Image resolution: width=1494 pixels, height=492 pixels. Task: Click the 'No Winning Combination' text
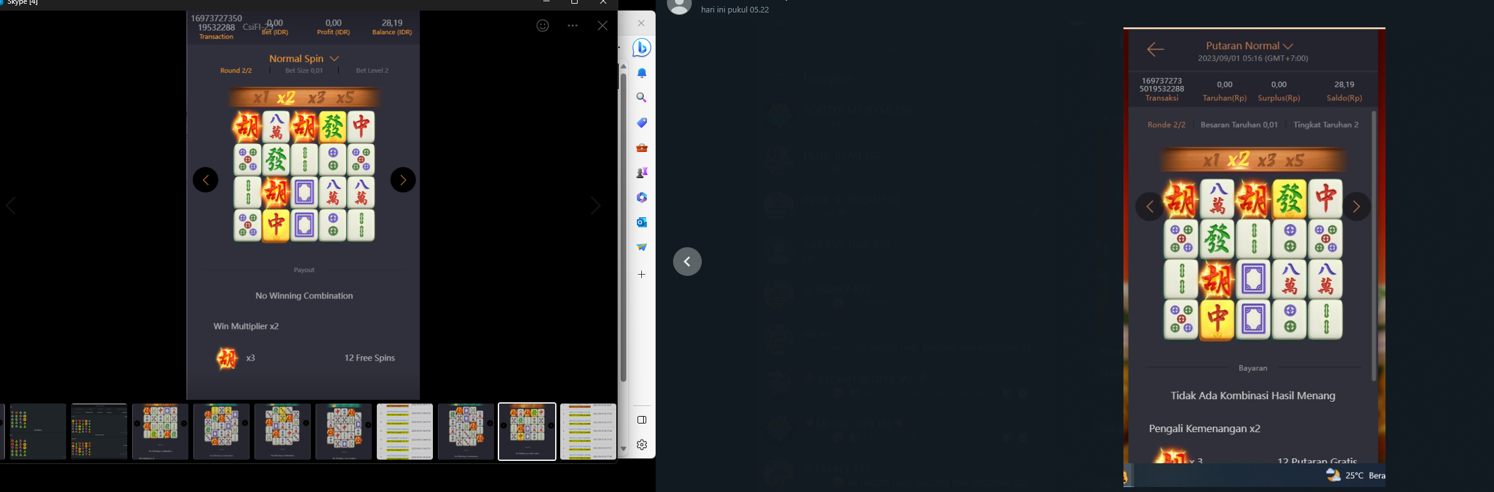304,296
